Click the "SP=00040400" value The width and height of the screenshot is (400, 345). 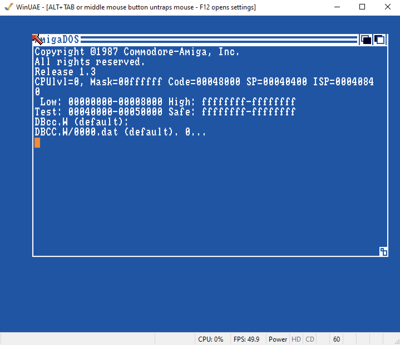pyautogui.click(x=277, y=82)
